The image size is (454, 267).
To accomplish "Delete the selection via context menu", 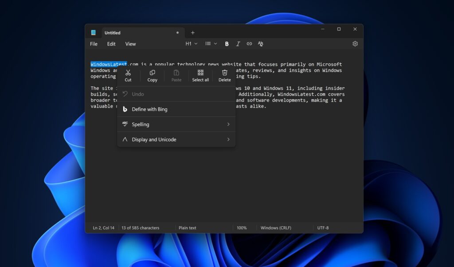I will coord(224,75).
